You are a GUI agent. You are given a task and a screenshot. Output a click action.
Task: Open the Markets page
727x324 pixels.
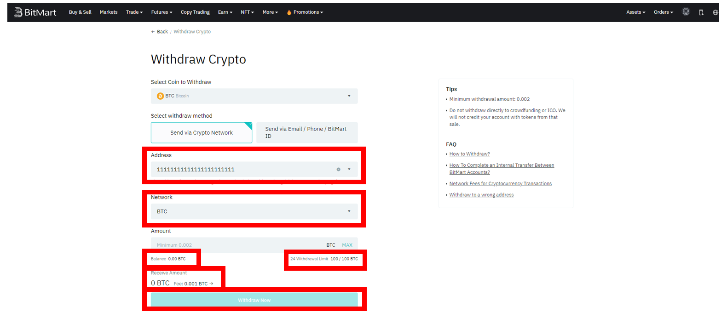109,12
